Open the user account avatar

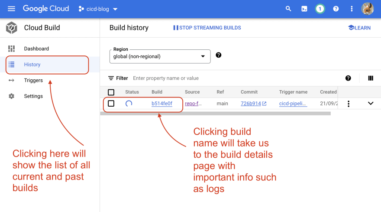pos(368,9)
